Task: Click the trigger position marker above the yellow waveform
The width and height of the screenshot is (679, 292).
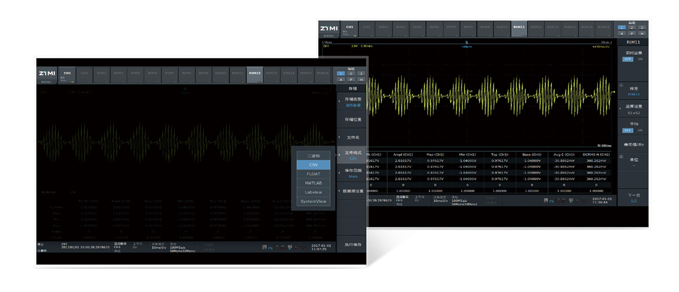Action: click(466, 41)
